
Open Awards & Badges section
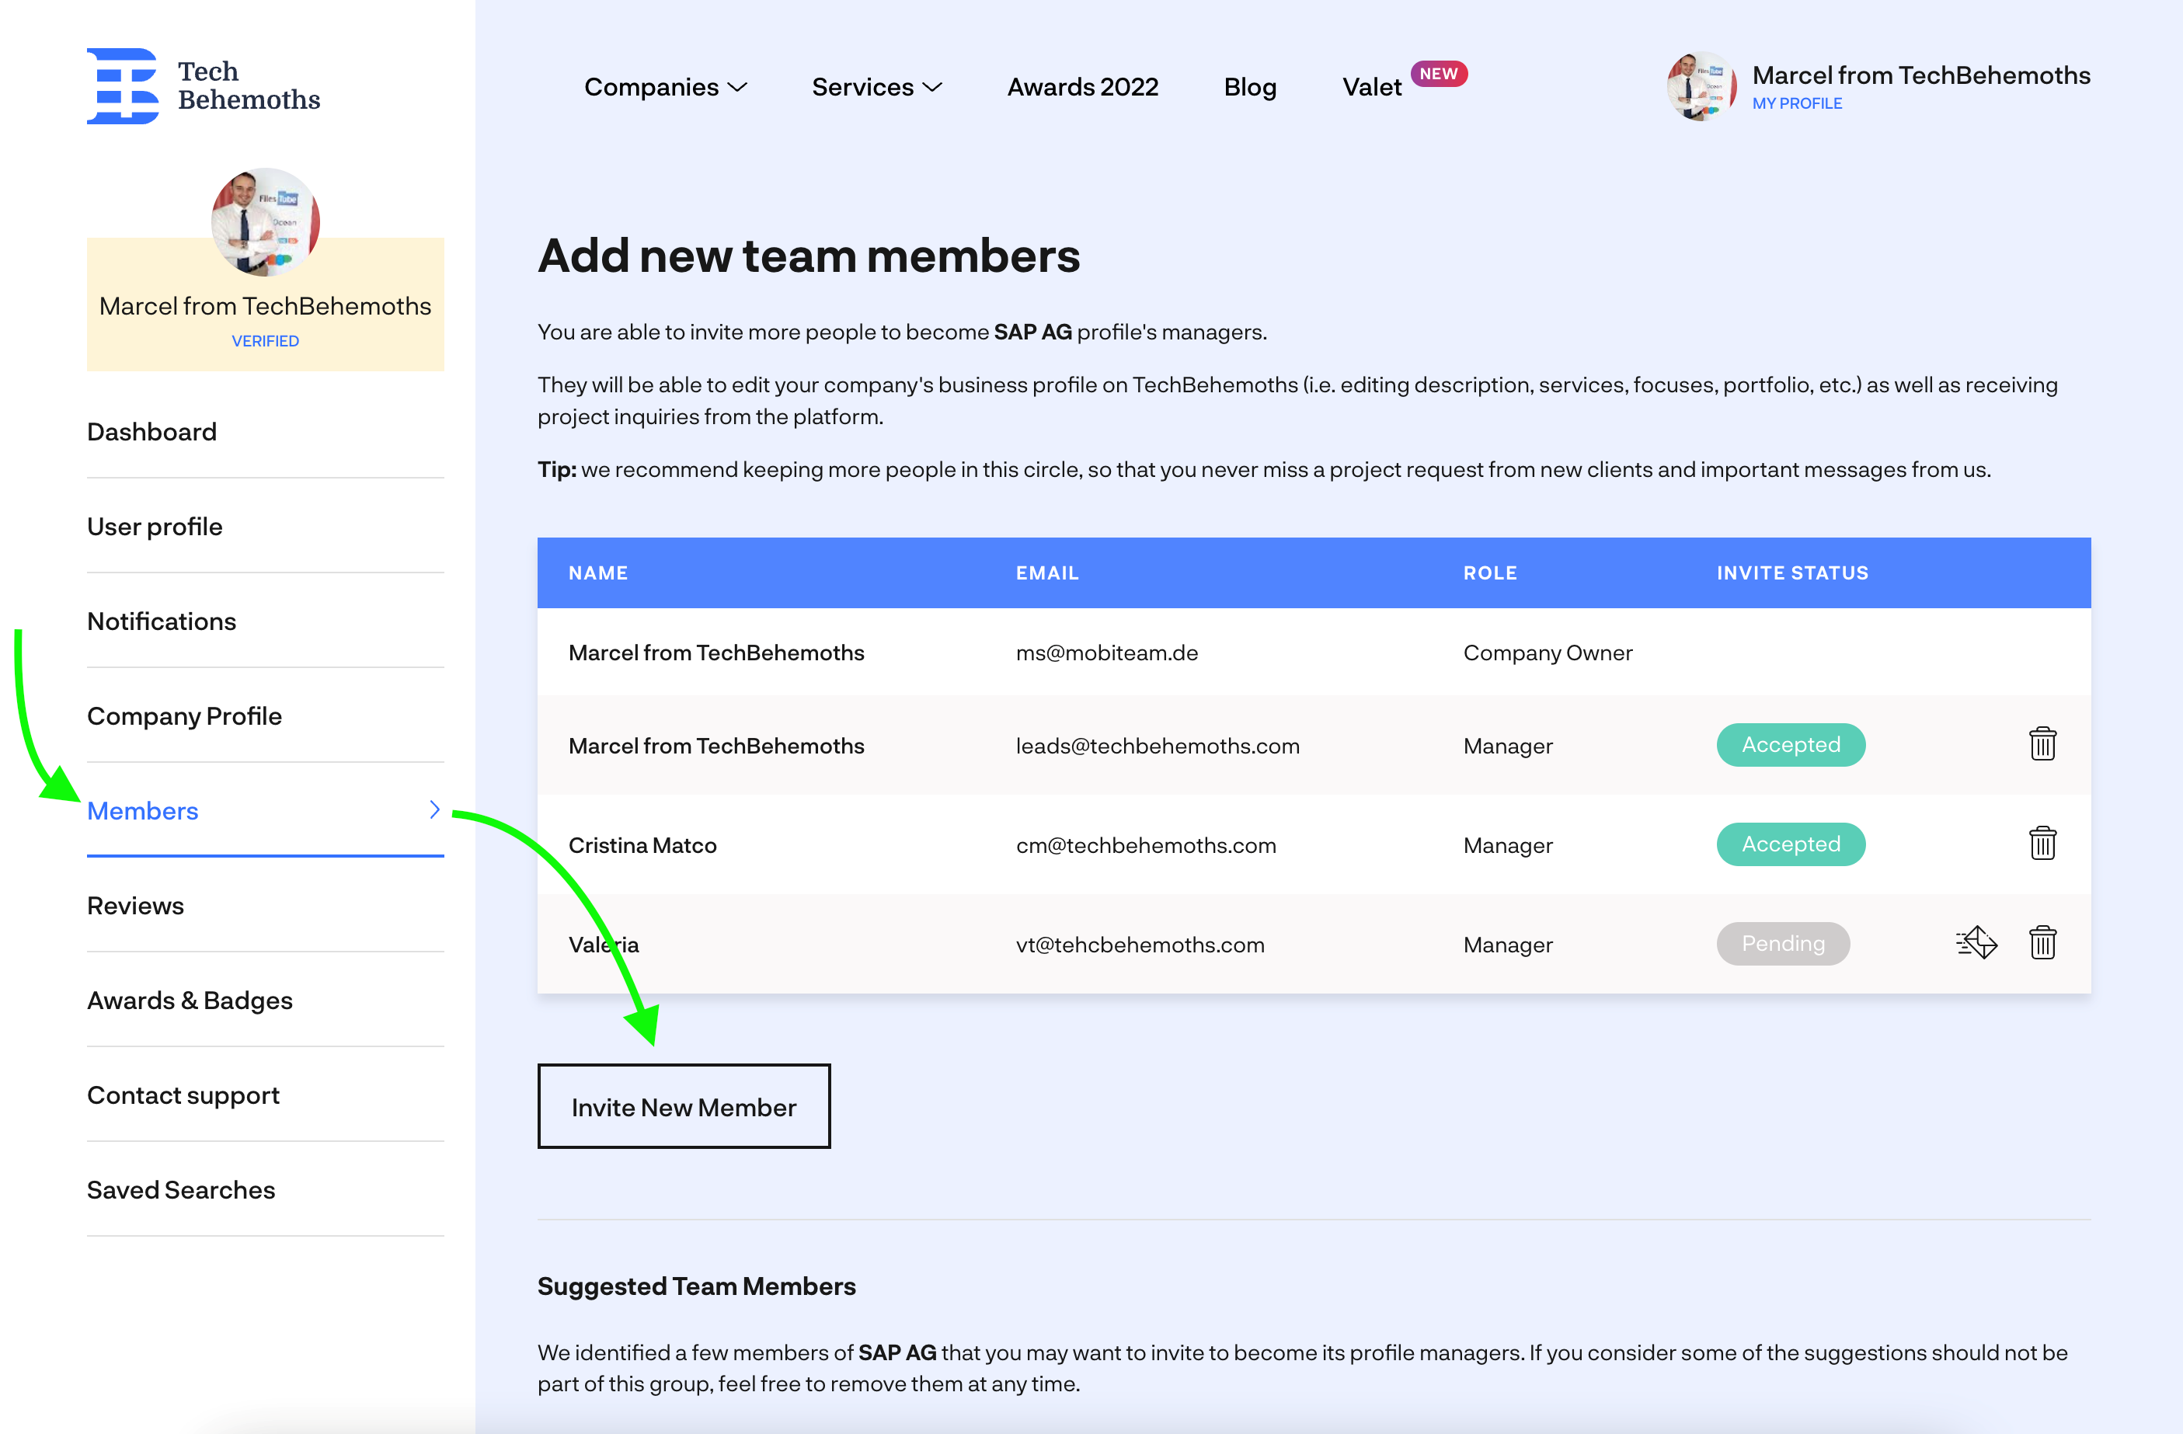(x=190, y=1001)
